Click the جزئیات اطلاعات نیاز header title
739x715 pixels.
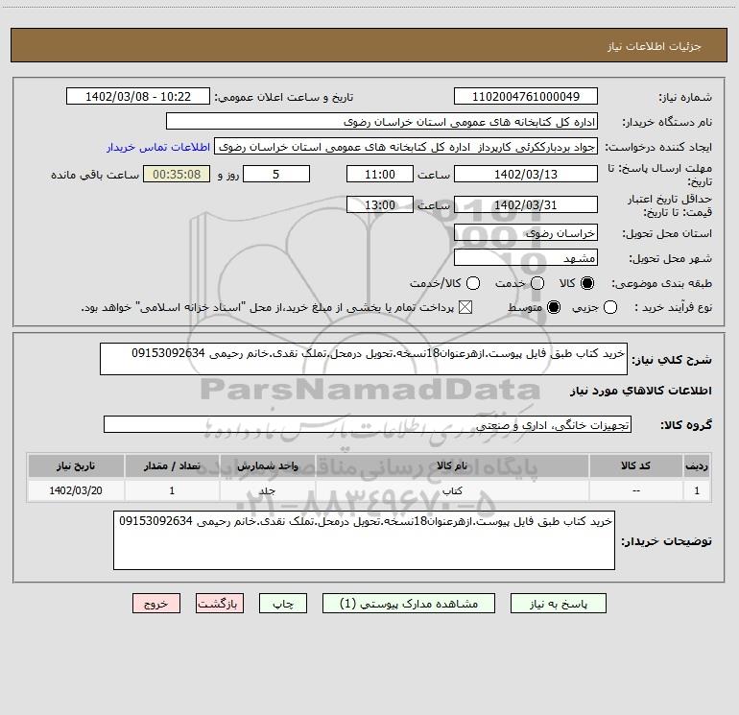click(655, 46)
